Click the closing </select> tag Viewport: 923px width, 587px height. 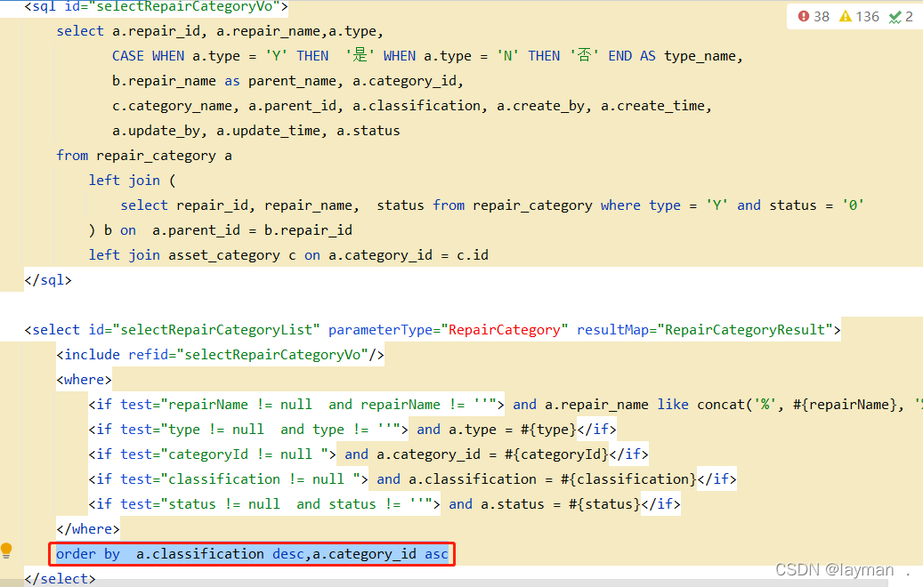point(60,579)
